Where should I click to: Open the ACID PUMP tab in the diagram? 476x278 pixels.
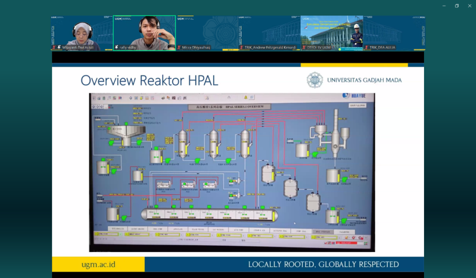(239, 230)
